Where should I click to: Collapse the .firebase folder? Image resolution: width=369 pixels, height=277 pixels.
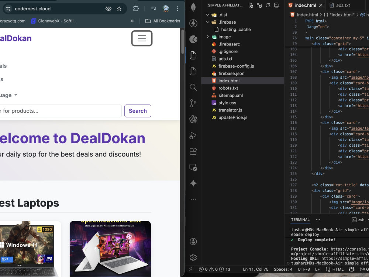[207, 22]
